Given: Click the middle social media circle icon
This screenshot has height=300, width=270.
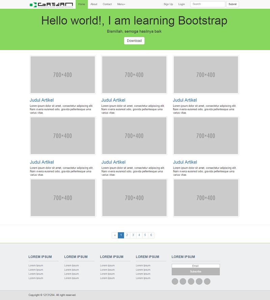Looking at the screenshot, I should point(191,281).
